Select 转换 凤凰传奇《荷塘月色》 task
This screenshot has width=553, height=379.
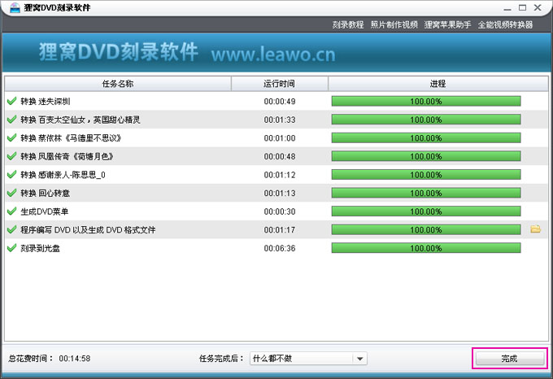click(276, 156)
